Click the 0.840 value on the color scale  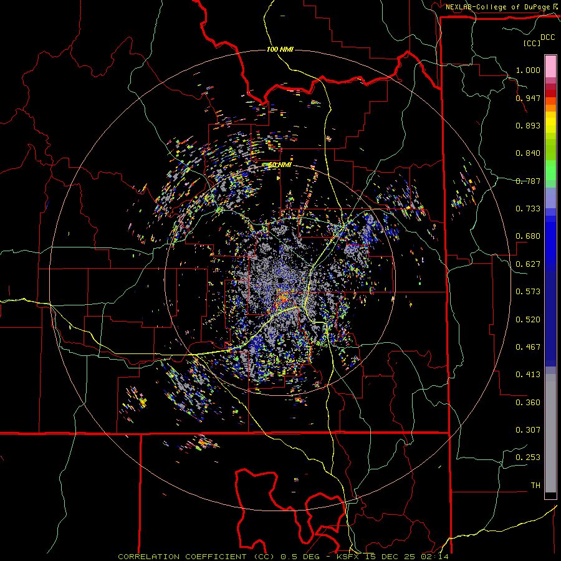(x=528, y=153)
